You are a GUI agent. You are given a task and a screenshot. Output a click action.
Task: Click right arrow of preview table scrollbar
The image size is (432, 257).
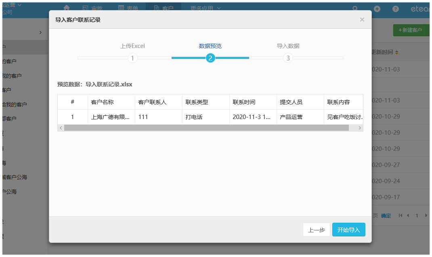(360, 127)
